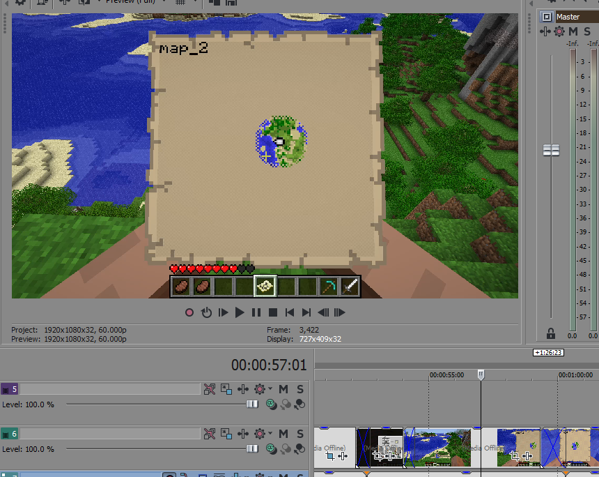The height and width of the screenshot is (477, 599).
Task: Toggle the Master fader channel lock
Action: (550, 333)
